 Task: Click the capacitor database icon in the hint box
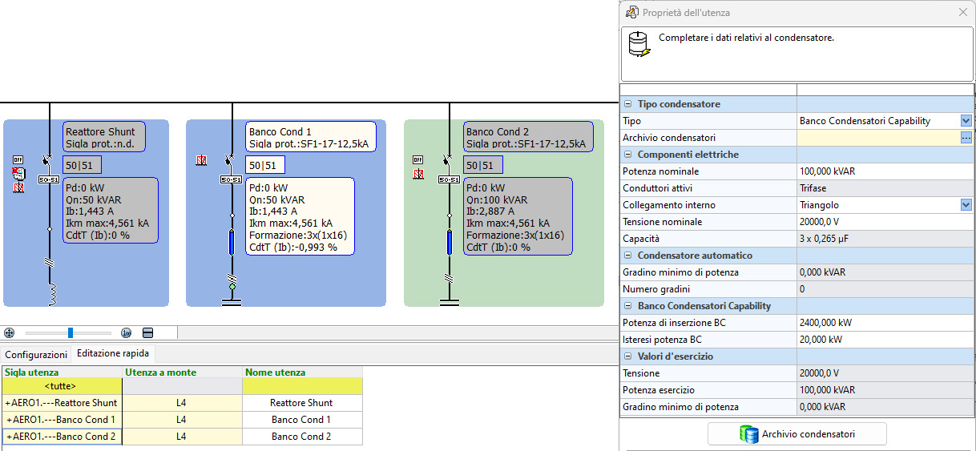[x=639, y=45]
